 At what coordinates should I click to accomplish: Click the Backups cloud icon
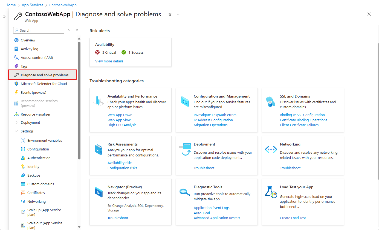(23, 175)
